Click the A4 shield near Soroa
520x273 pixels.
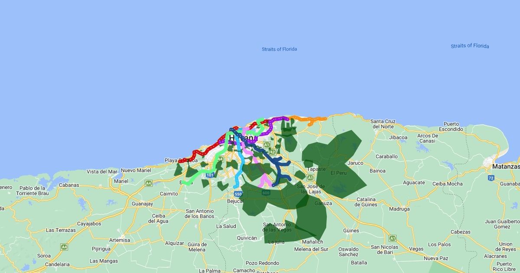(64, 247)
